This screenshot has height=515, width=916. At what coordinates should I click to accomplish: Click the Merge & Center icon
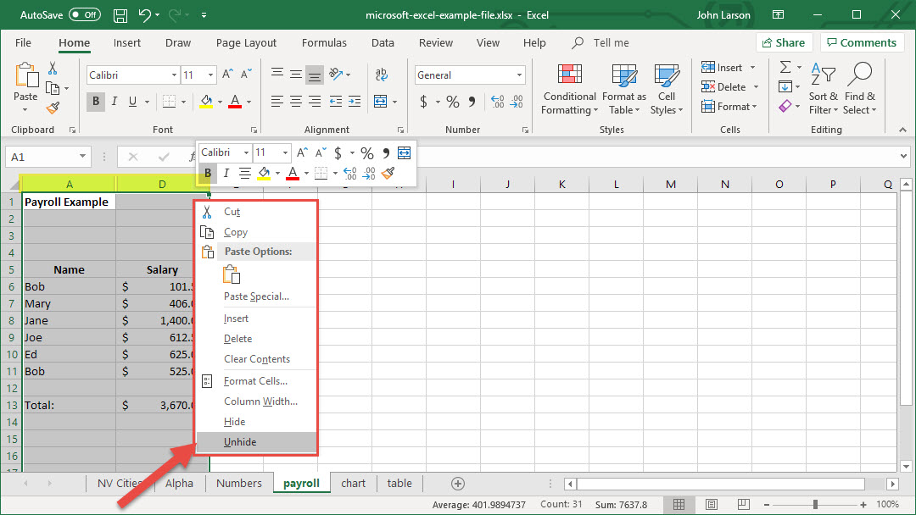click(381, 102)
